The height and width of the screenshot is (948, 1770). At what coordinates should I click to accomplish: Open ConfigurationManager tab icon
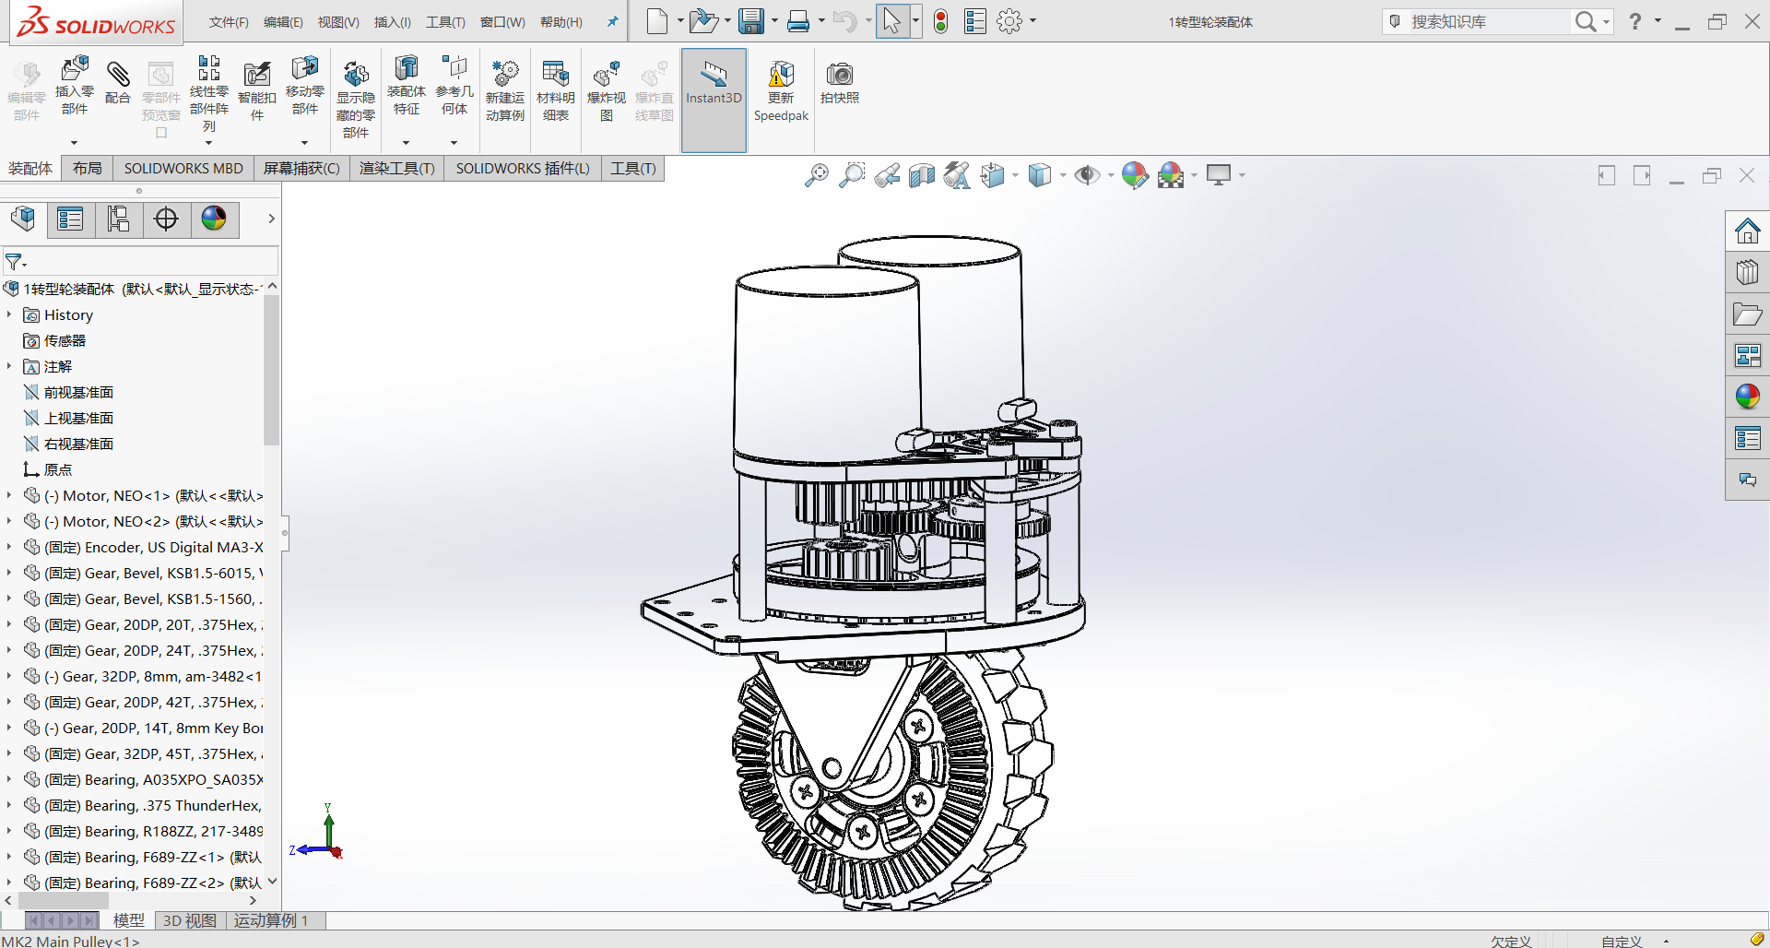tap(118, 219)
